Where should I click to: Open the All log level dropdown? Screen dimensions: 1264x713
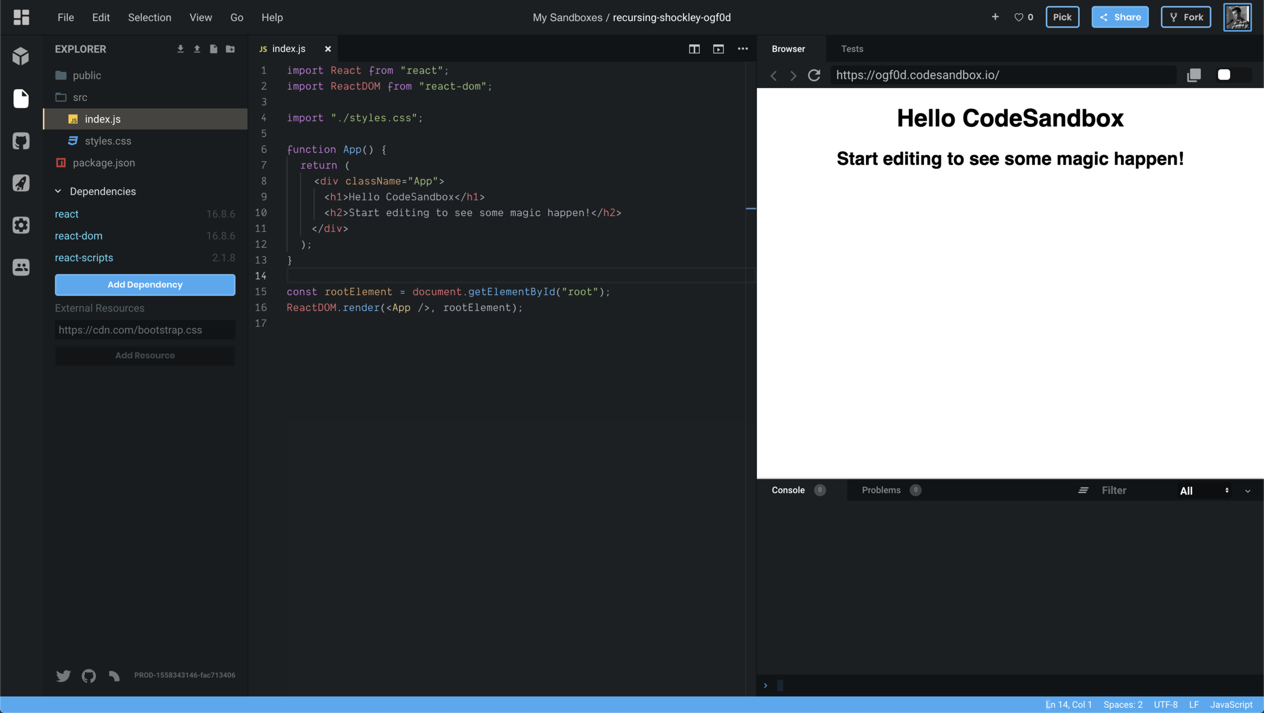pos(1204,491)
